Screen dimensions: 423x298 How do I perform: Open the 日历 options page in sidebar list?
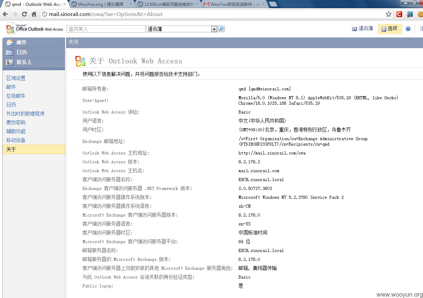tap(11, 105)
